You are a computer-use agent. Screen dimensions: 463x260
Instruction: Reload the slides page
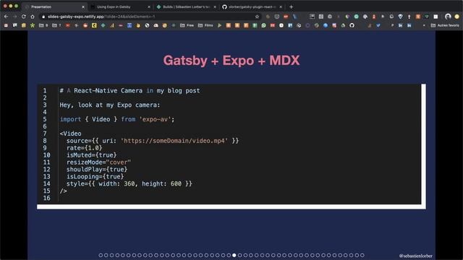tap(24, 17)
